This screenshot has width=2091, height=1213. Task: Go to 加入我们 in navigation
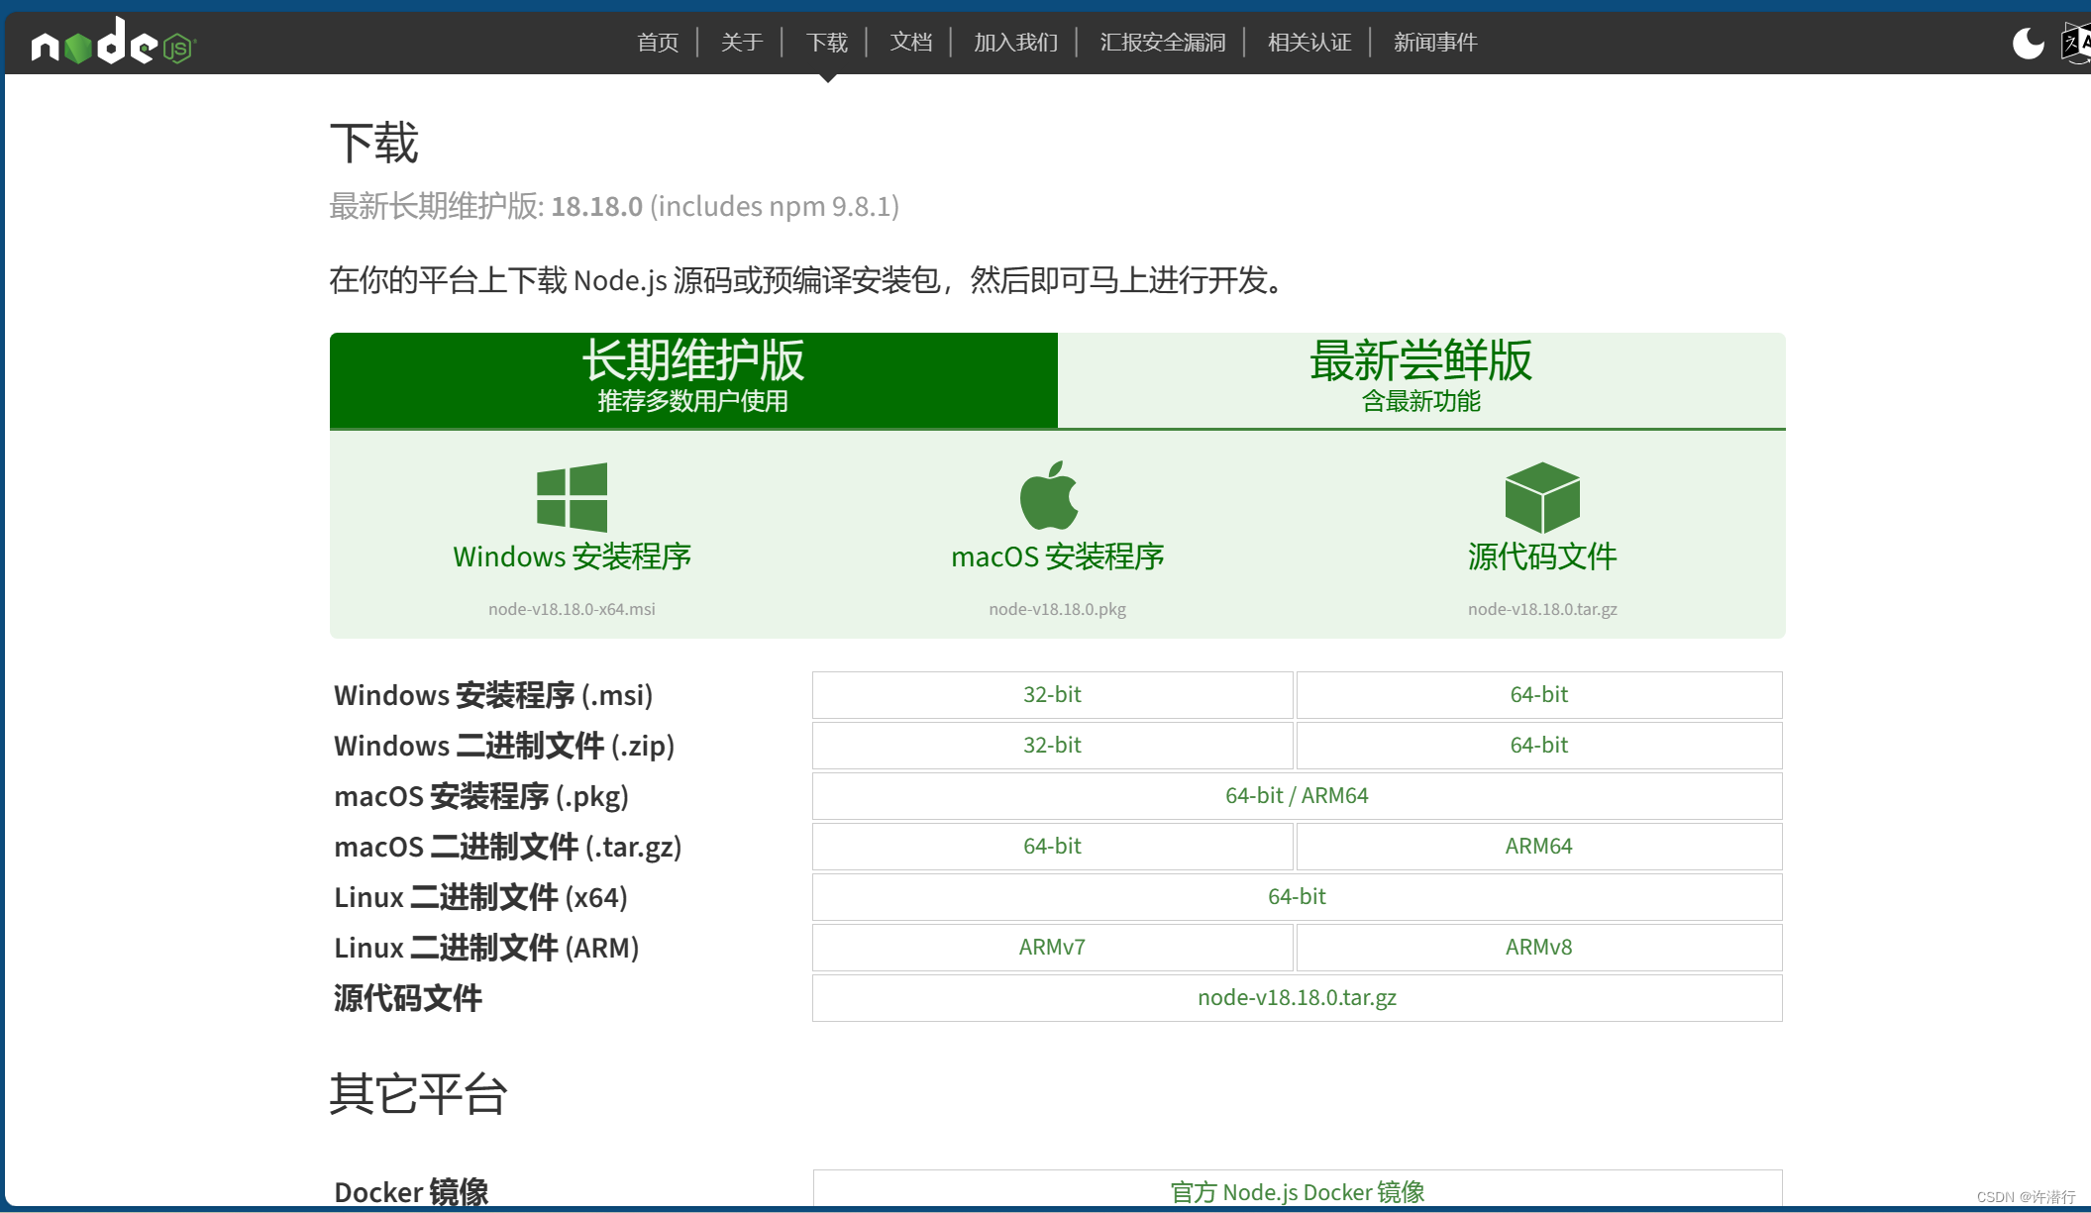pyautogui.click(x=1015, y=43)
